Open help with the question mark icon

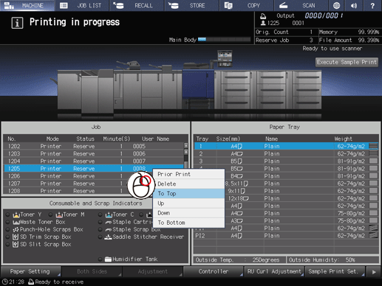tap(372, 5)
